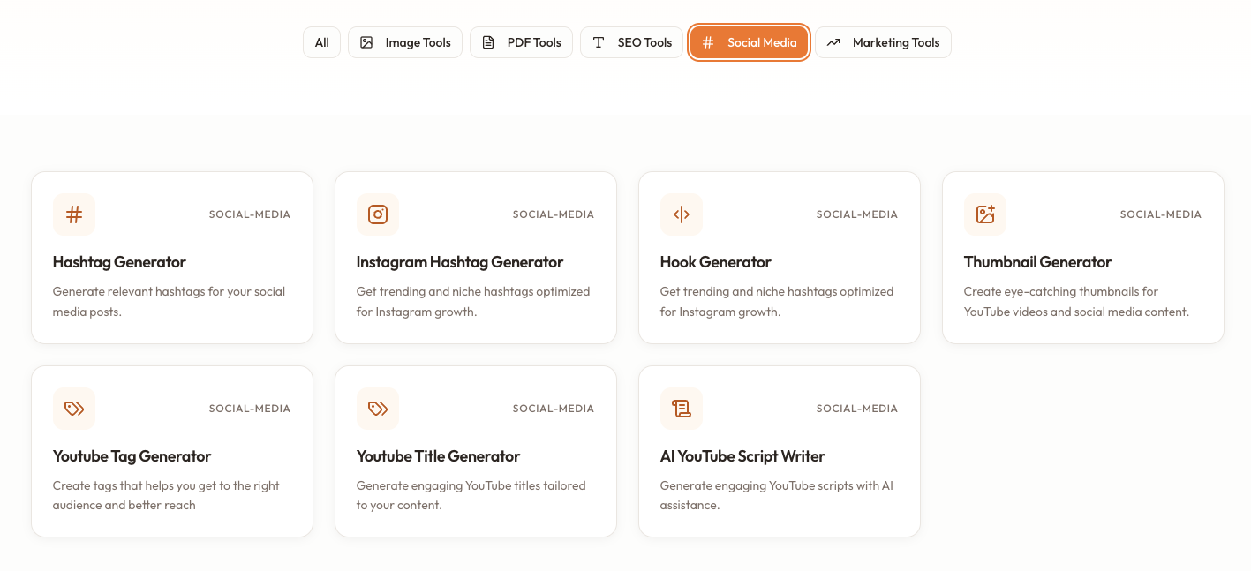Open the Youtube Title Generator title
Screen dimensions: 1251x571
pyautogui.click(x=439, y=456)
